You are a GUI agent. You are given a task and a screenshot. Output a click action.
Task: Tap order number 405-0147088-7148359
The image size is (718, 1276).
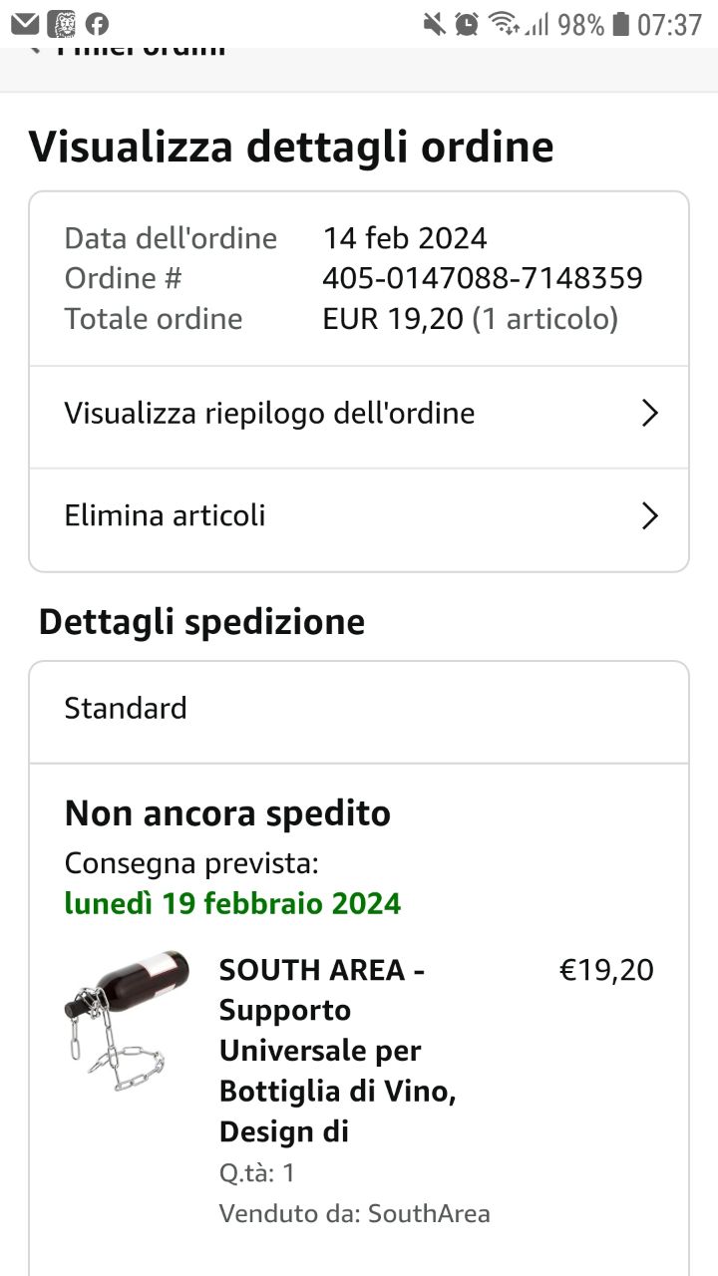click(x=482, y=278)
